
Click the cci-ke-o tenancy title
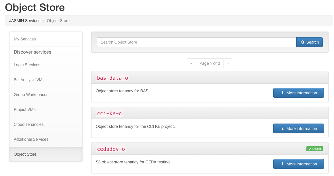click(x=109, y=114)
